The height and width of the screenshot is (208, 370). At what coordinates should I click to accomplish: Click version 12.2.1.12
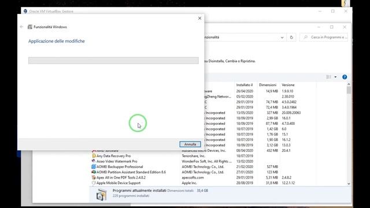288,183
